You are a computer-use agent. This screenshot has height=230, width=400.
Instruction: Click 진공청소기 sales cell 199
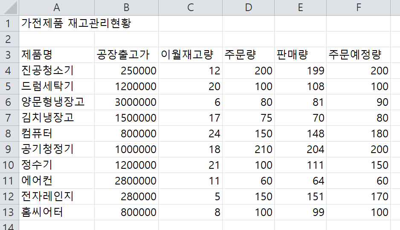(301, 71)
